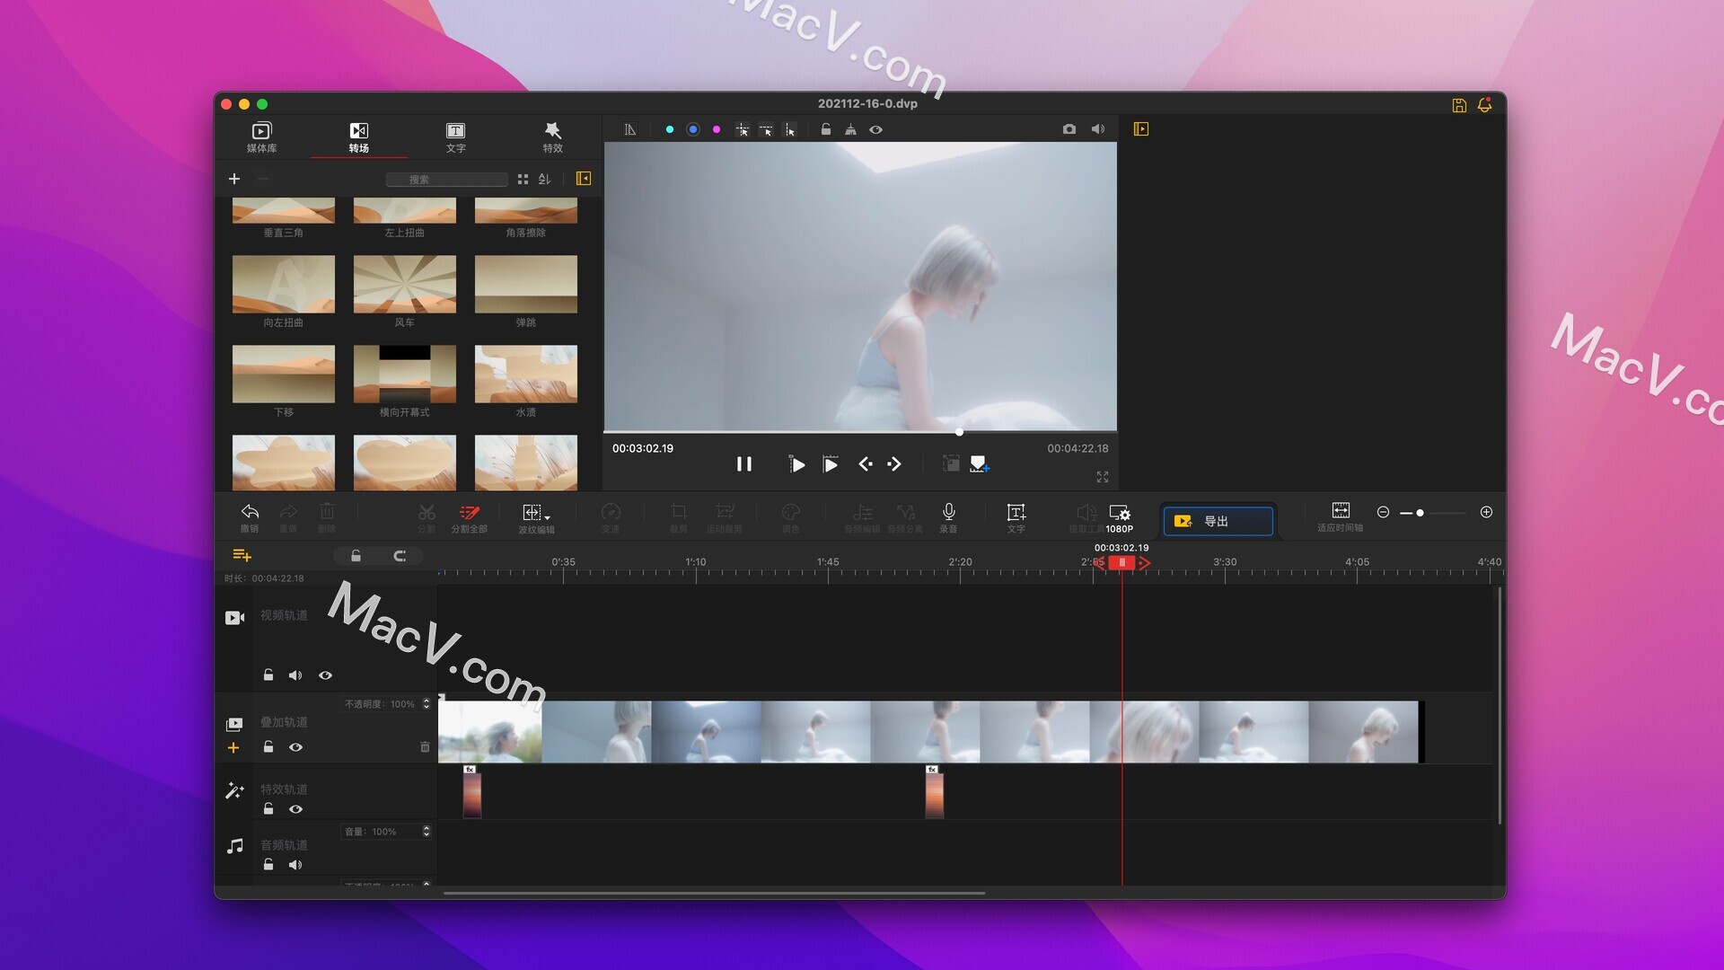Screen dimensions: 1724x970
Task: Click the play-from-start button
Action: pos(796,464)
